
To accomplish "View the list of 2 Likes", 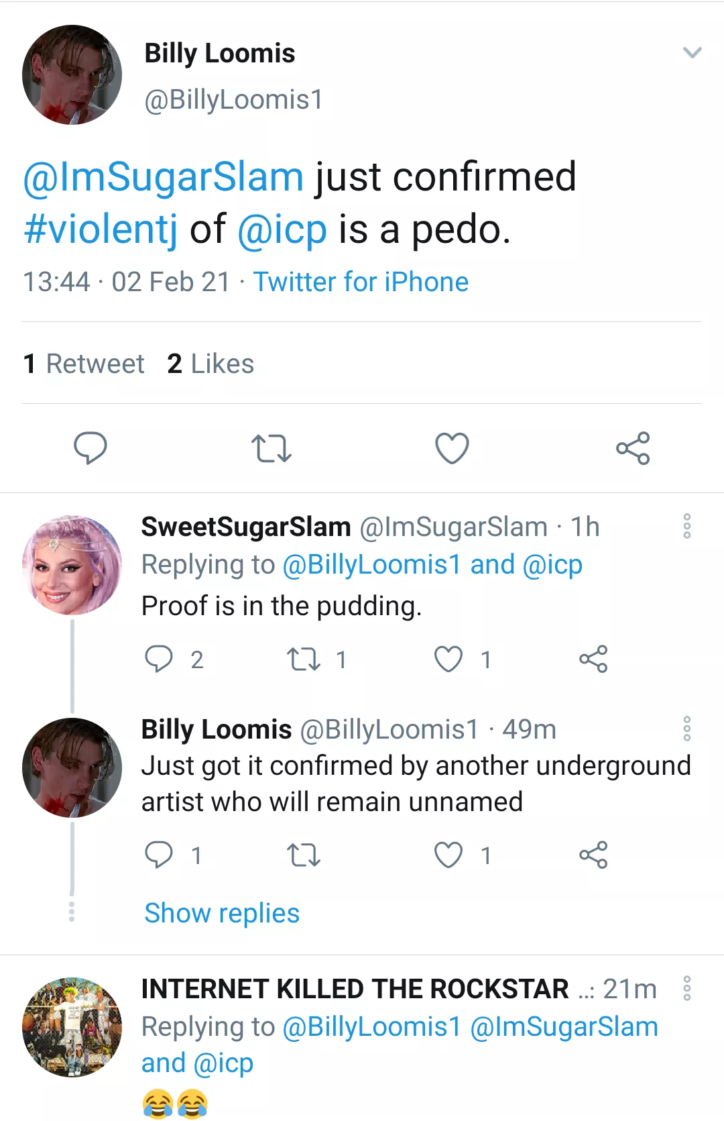I will [x=210, y=364].
